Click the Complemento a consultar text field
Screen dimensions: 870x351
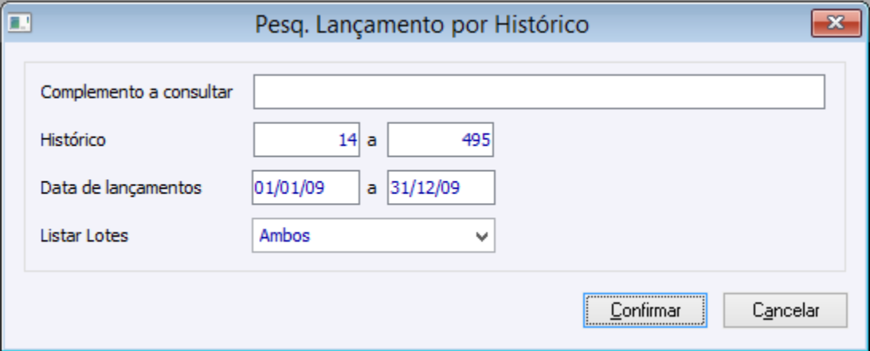click(x=539, y=92)
